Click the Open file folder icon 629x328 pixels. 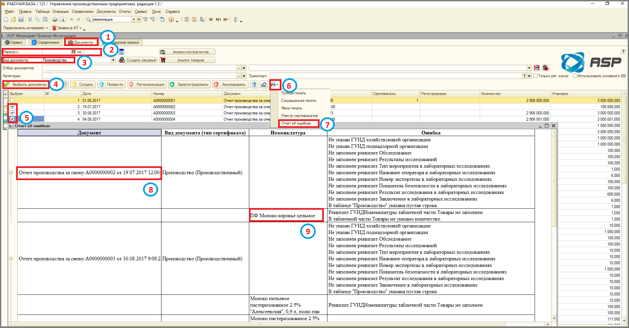pos(13,19)
